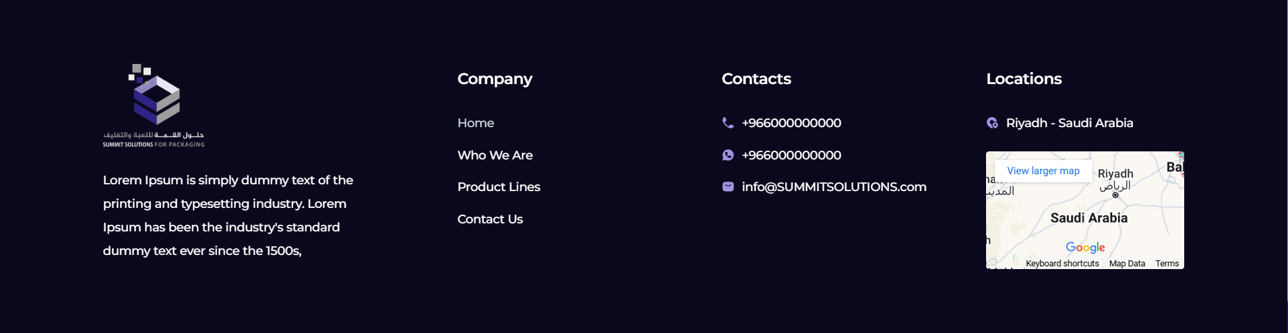
Task: Open the Contact Us link
Action: coord(490,219)
